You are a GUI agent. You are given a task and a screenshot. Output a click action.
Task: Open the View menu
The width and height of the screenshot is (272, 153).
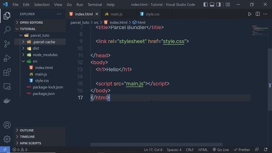58,5
